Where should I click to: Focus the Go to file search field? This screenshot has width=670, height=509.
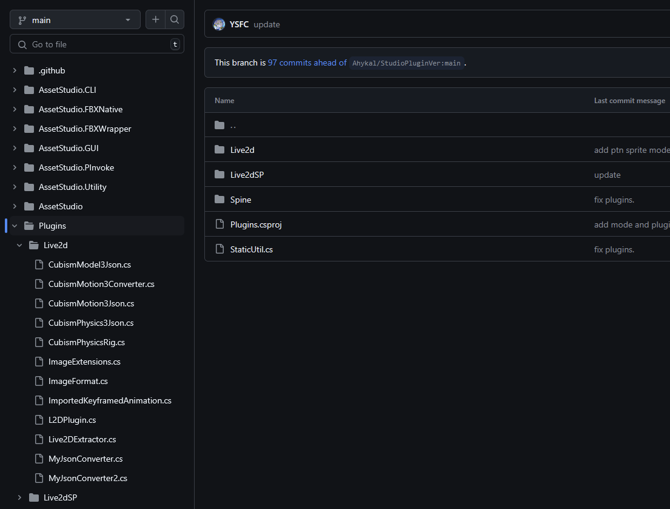click(97, 44)
